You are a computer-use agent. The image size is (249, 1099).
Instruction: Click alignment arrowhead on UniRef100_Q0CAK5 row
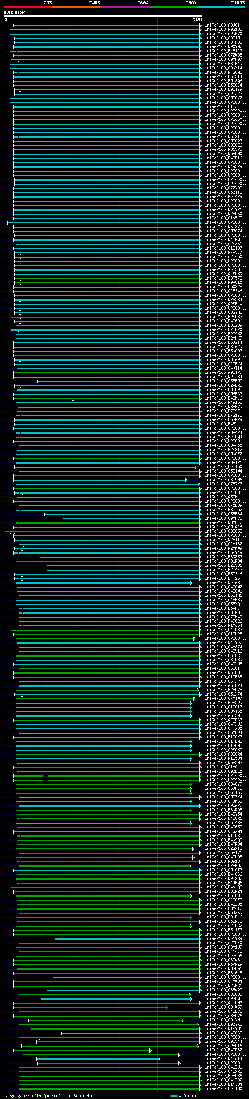[x=191, y=583]
